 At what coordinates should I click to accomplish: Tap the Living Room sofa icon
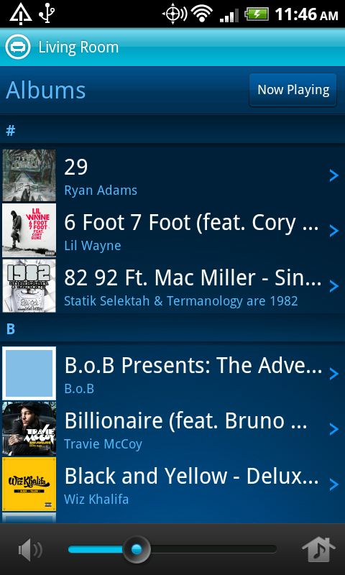17,47
